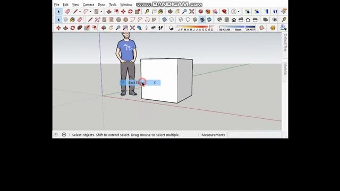Switch to Front view house icon
This screenshot has width=340, height=191.
tap(234, 20)
